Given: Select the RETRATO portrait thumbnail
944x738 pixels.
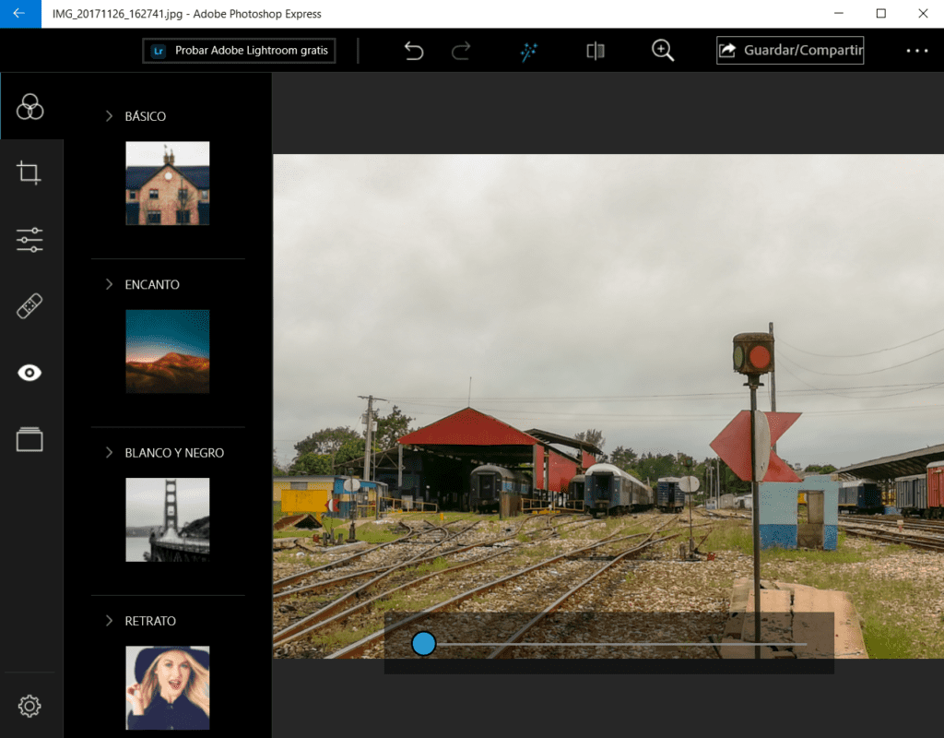Looking at the screenshot, I should tap(168, 687).
